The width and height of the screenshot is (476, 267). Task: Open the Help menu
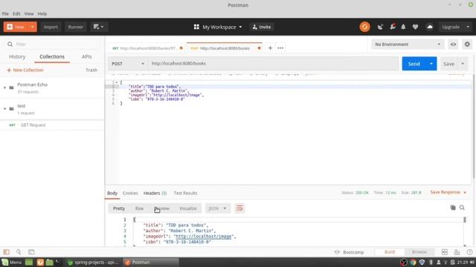pyautogui.click(x=42, y=13)
